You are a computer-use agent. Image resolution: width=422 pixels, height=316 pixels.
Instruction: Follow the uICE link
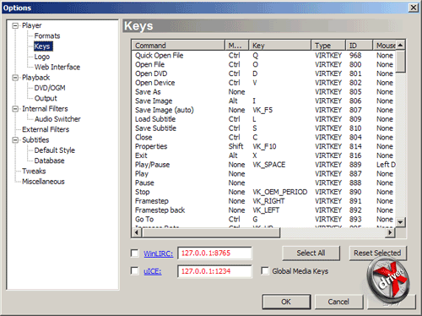153,271
